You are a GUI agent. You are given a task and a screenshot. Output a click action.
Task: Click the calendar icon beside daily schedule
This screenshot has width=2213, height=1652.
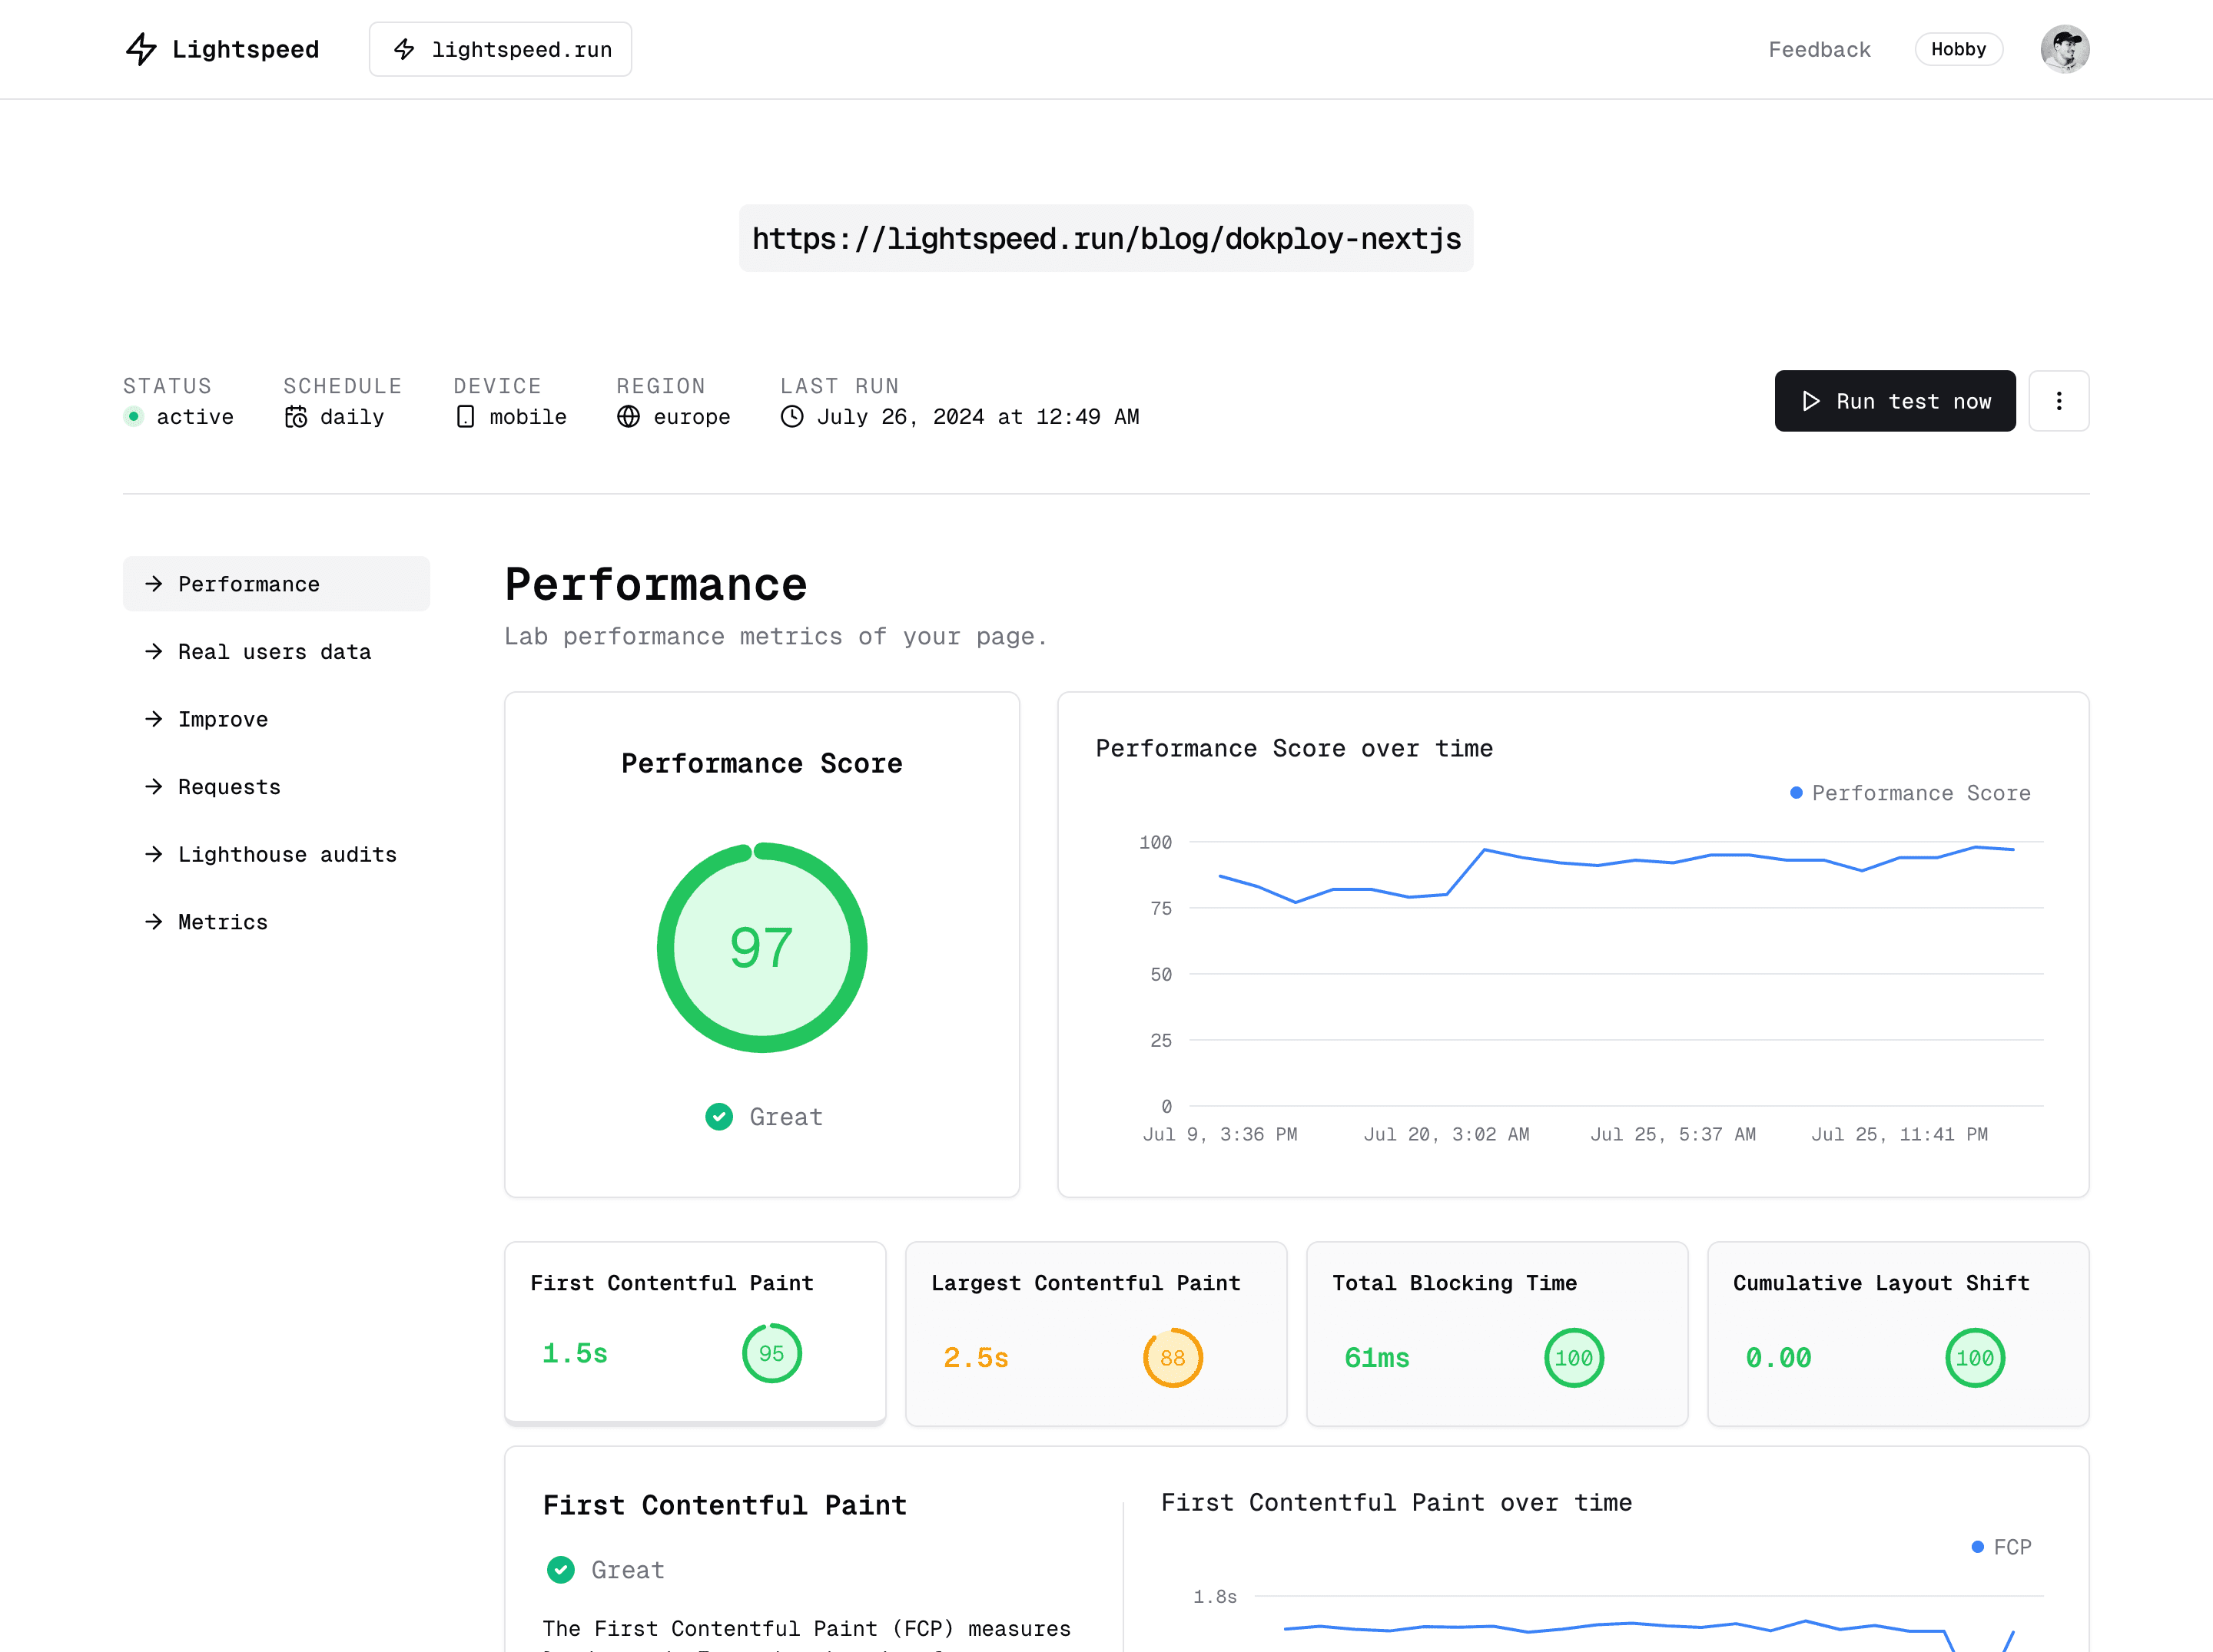tap(296, 417)
